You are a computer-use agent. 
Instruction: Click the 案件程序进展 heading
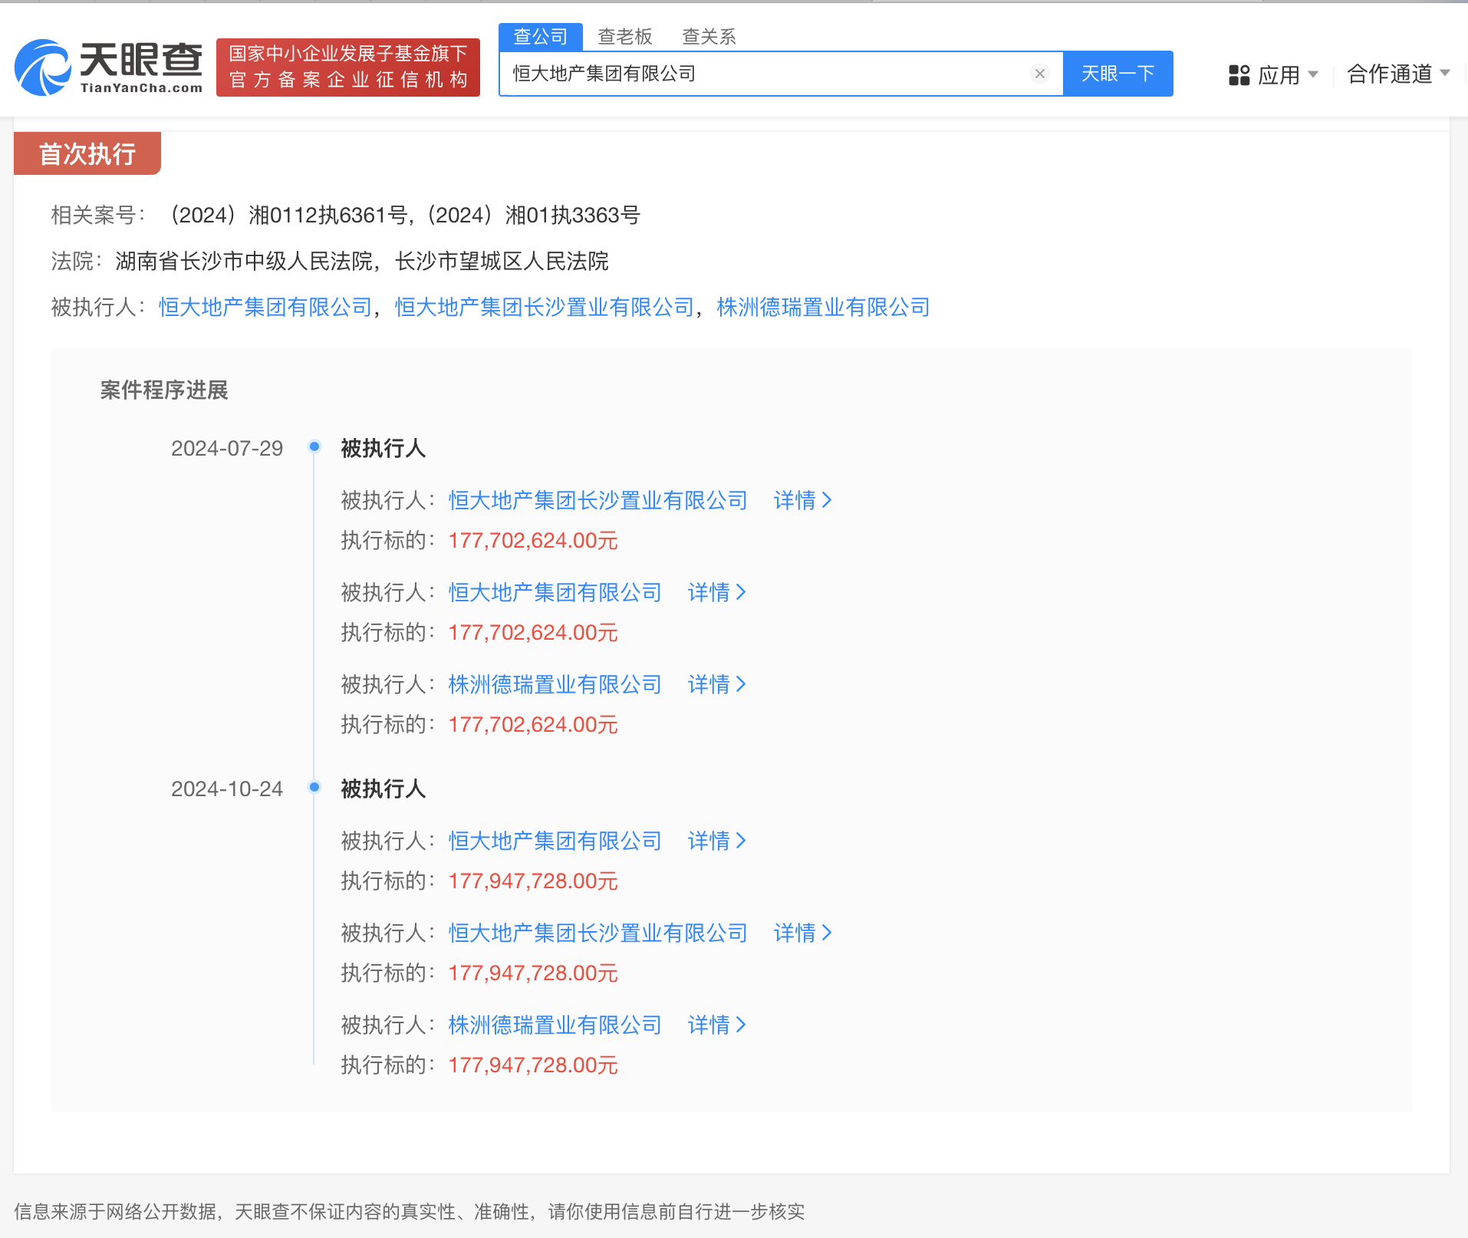pos(164,390)
